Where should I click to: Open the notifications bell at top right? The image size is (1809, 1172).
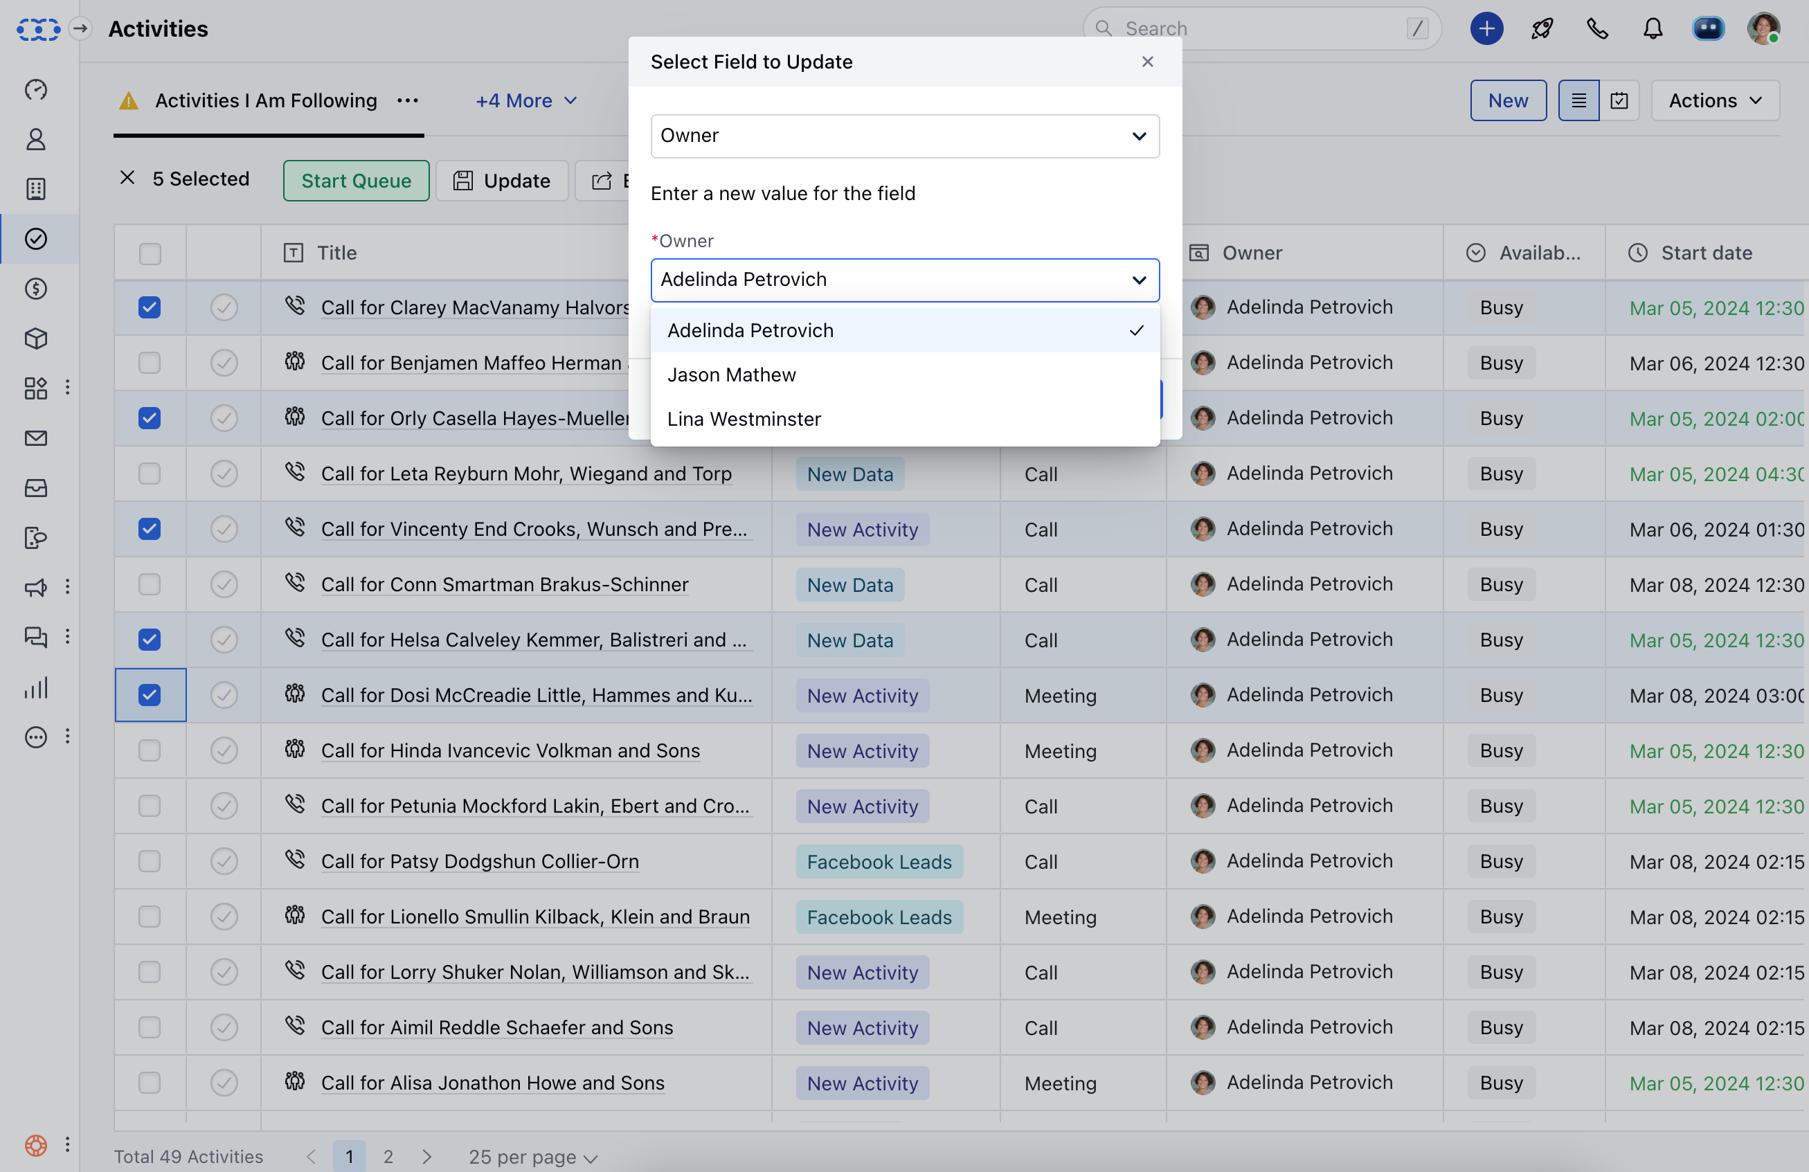(1653, 28)
